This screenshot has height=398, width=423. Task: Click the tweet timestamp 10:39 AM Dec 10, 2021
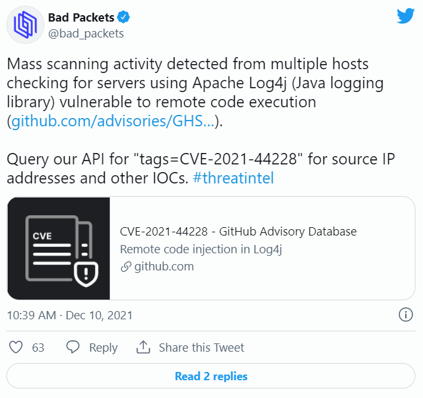click(x=70, y=315)
